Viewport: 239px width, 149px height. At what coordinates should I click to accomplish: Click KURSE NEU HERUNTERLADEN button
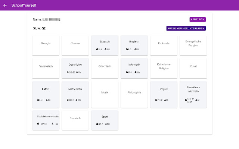[x=186, y=28]
